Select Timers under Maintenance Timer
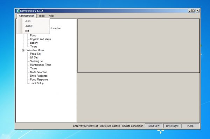The width and height of the screenshot is (210, 139). [x=34, y=68]
